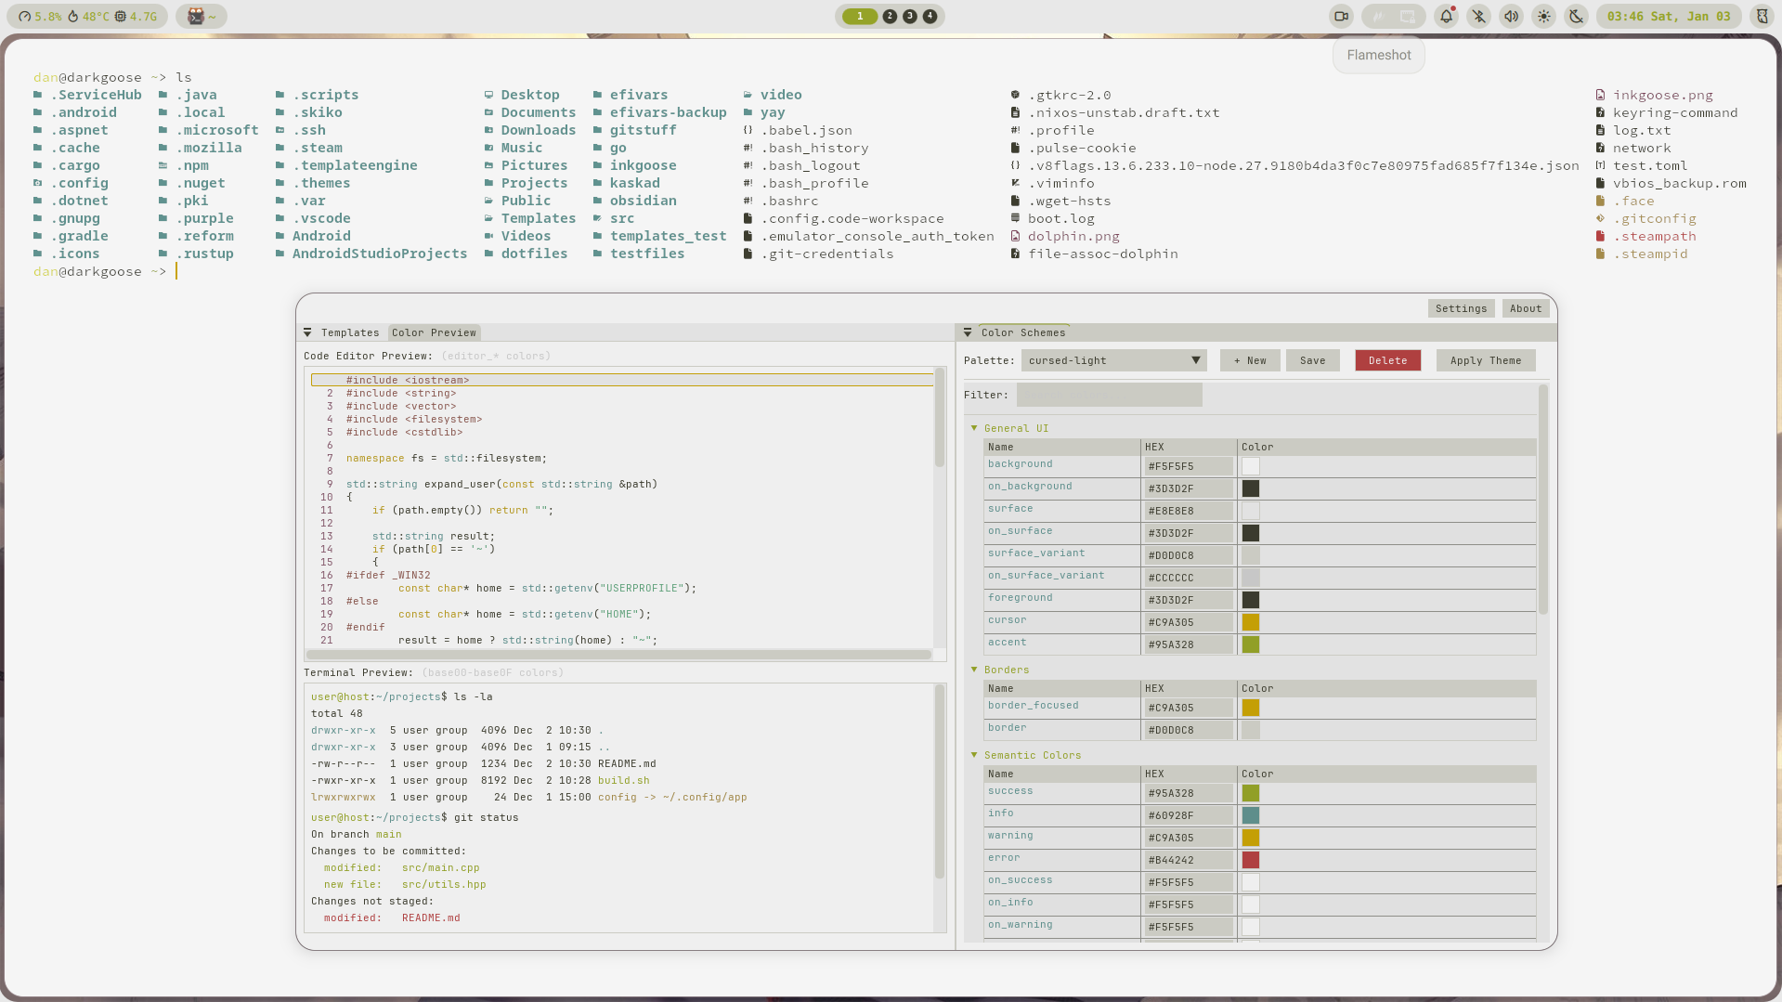The height and width of the screenshot is (1002, 1782).
Task: Click the Filter input field
Action: (1109, 395)
